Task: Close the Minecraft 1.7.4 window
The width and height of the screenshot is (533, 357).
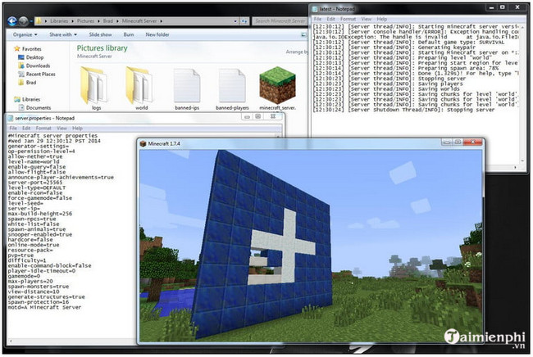Action: coord(472,142)
